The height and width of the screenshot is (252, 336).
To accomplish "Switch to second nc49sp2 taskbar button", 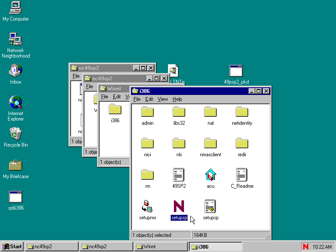I will (106, 247).
